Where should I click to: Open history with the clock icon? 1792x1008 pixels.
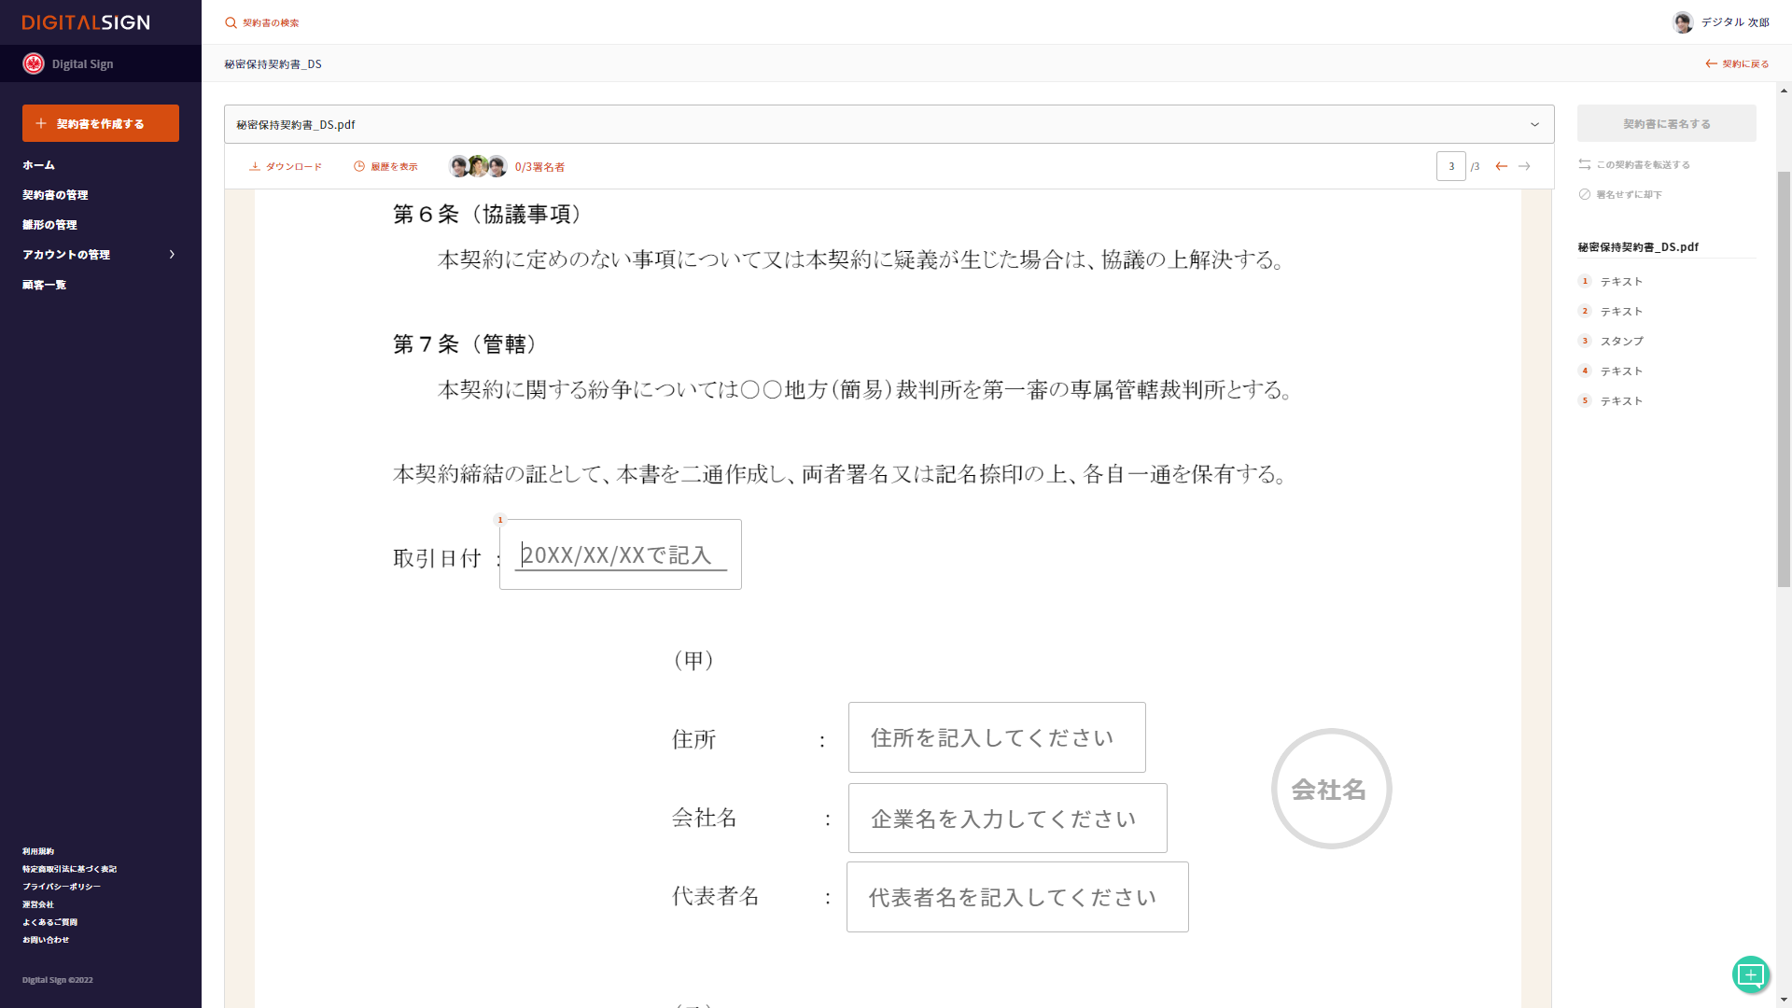coord(359,167)
